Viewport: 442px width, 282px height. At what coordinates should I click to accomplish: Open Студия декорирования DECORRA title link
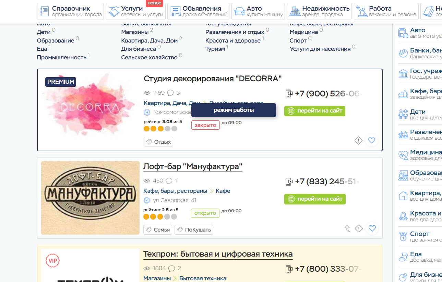(x=213, y=79)
